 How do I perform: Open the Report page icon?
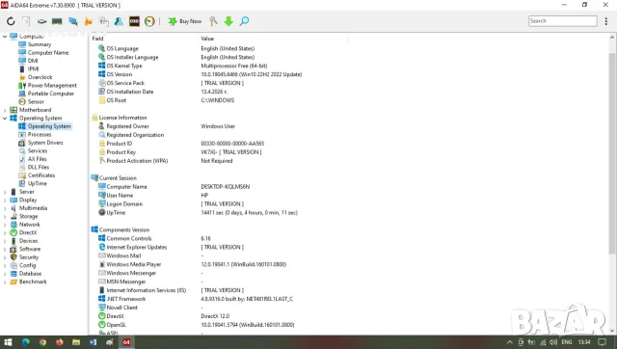tap(26, 21)
